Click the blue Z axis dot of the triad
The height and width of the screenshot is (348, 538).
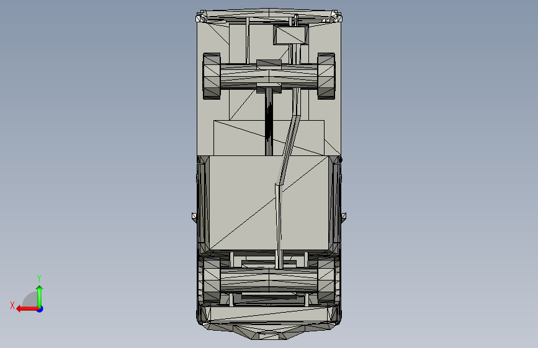pyautogui.click(x=40, y=309)
